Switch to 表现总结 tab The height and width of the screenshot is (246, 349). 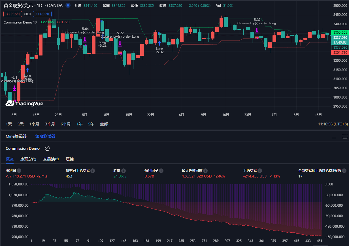(x=28, y=159)
